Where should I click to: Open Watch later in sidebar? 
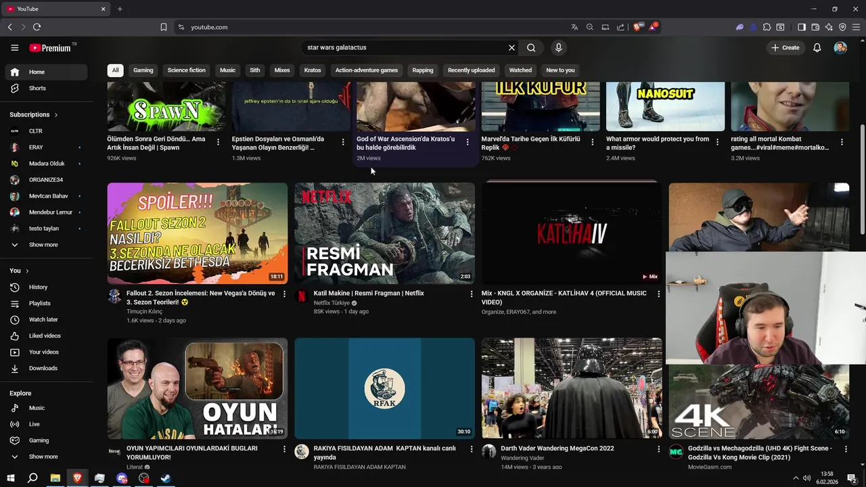46,319
